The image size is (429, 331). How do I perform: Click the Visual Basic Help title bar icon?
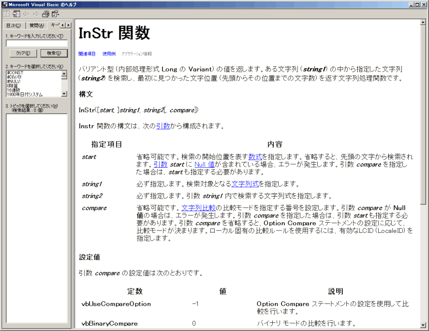(x=4, y=4)
